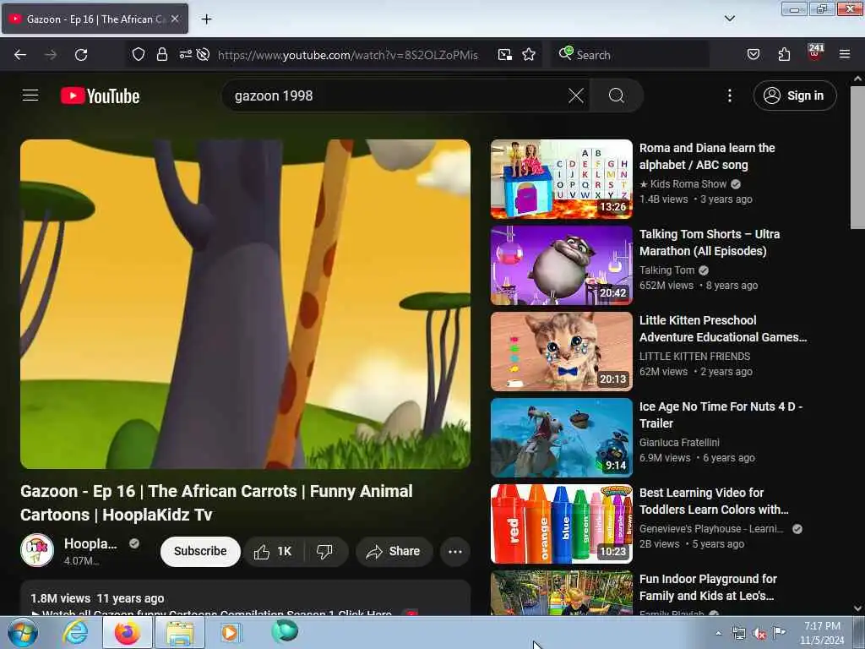
Task: Open Ice Age No Time For Nuts title
Action: click(721, 414)
